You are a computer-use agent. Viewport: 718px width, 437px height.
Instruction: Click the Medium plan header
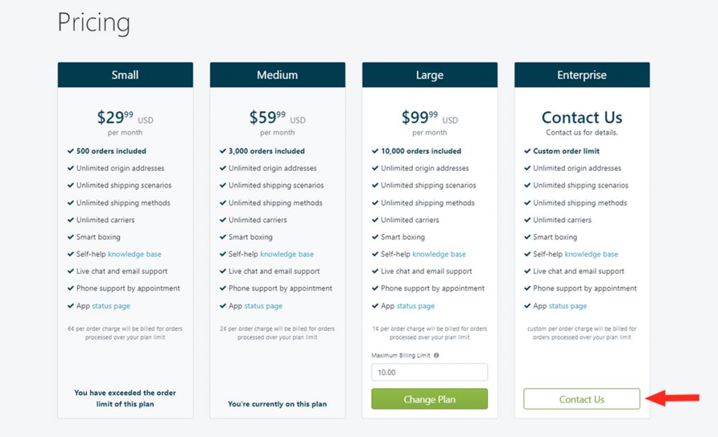(278, 75)
